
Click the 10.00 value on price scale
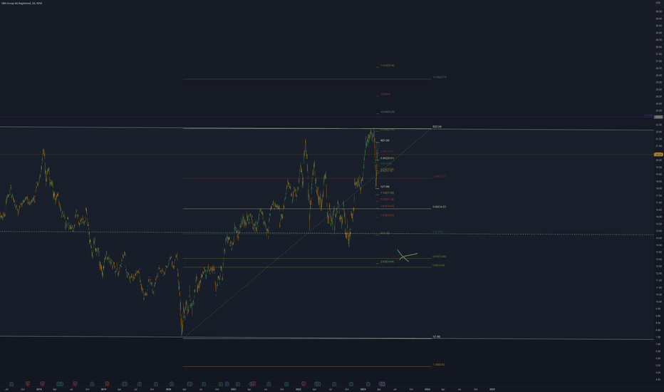click(x=658, y=301)
